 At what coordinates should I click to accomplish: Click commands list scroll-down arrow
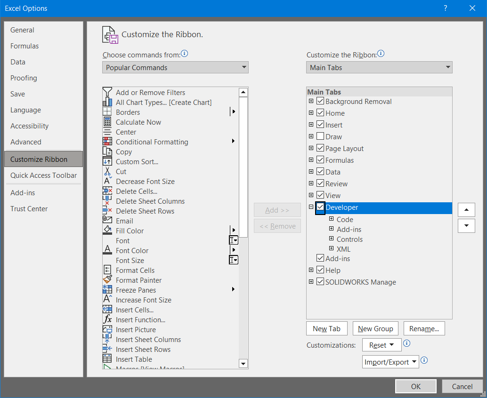pyautogui.click(x=243, y=364)
